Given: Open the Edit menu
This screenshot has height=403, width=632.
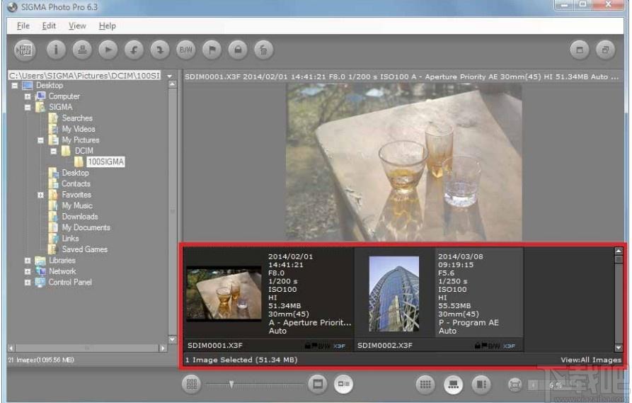Looking at the screenshot, I should [49, 25].
